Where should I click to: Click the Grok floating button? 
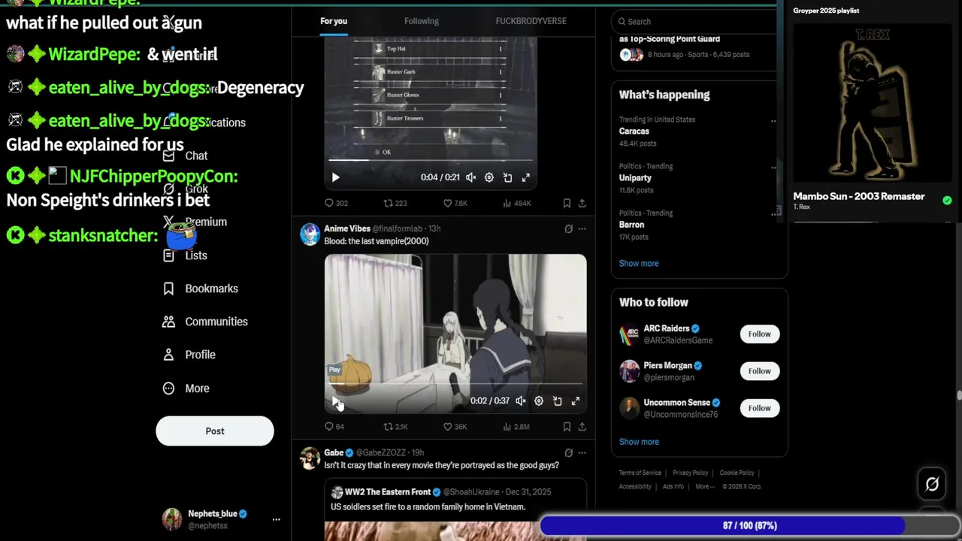(932, 485)
